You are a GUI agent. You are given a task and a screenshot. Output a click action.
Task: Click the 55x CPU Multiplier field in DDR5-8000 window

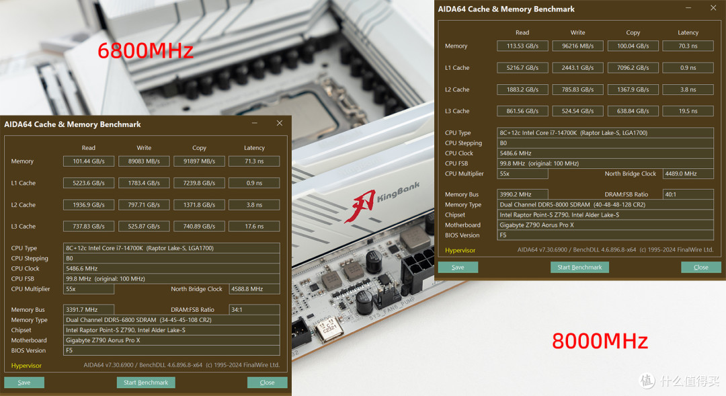tap(522, 173)
